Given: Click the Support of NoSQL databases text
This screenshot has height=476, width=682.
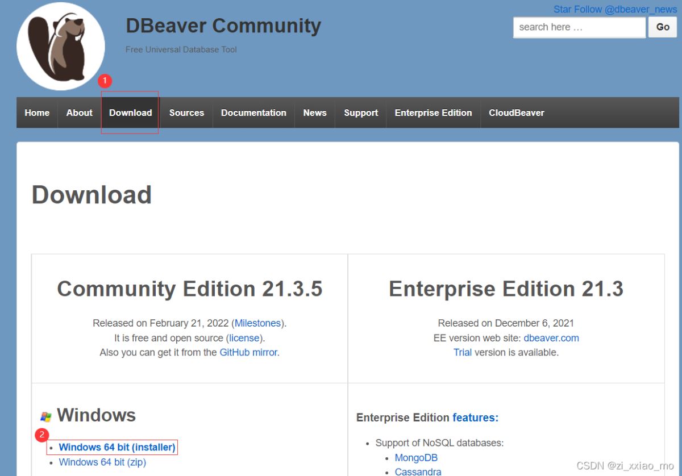Looking at the screenshot, I should pos(439,442).
